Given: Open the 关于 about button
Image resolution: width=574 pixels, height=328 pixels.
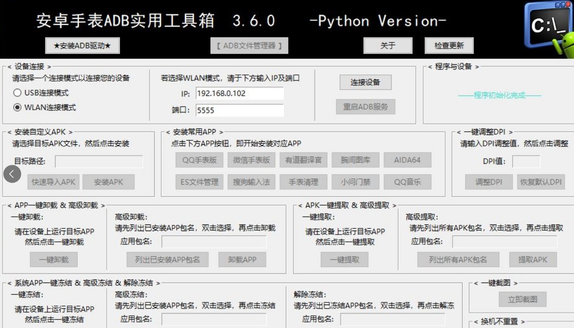Looking at the screenshot, I should tap(388, 45).
